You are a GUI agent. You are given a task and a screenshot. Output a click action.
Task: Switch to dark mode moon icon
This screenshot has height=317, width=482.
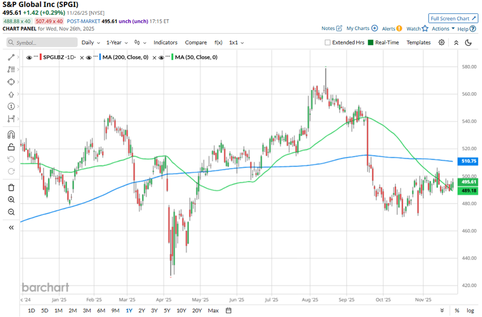(468, 43)
